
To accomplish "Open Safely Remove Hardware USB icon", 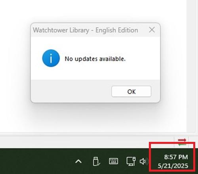I will pos(96,161).
